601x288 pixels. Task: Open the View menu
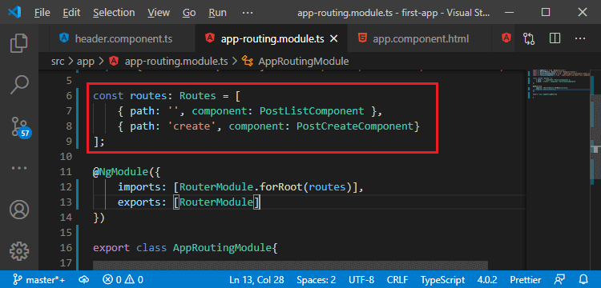click(159, 13)
